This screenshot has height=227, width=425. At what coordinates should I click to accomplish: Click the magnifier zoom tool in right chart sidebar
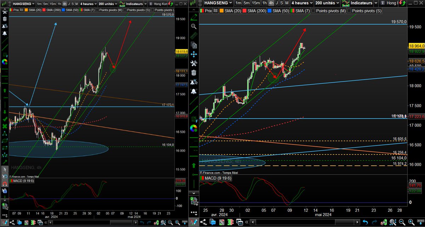click(x=193, y=26)
